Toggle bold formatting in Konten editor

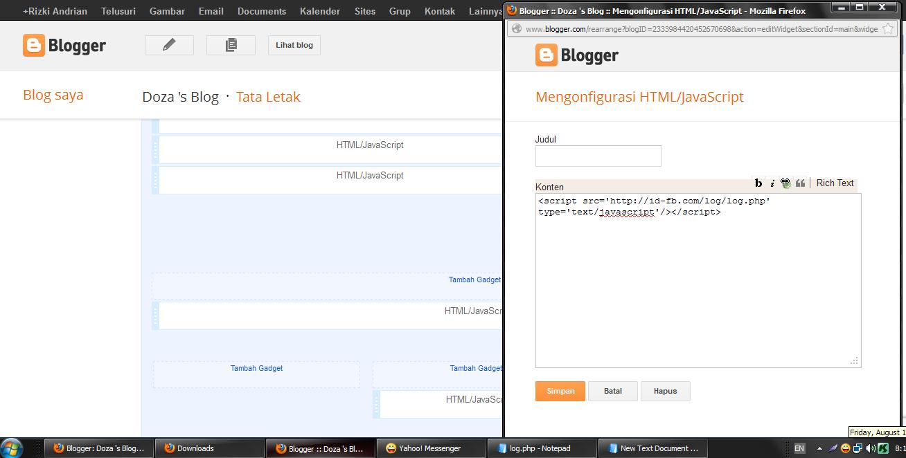pos(758,183)
